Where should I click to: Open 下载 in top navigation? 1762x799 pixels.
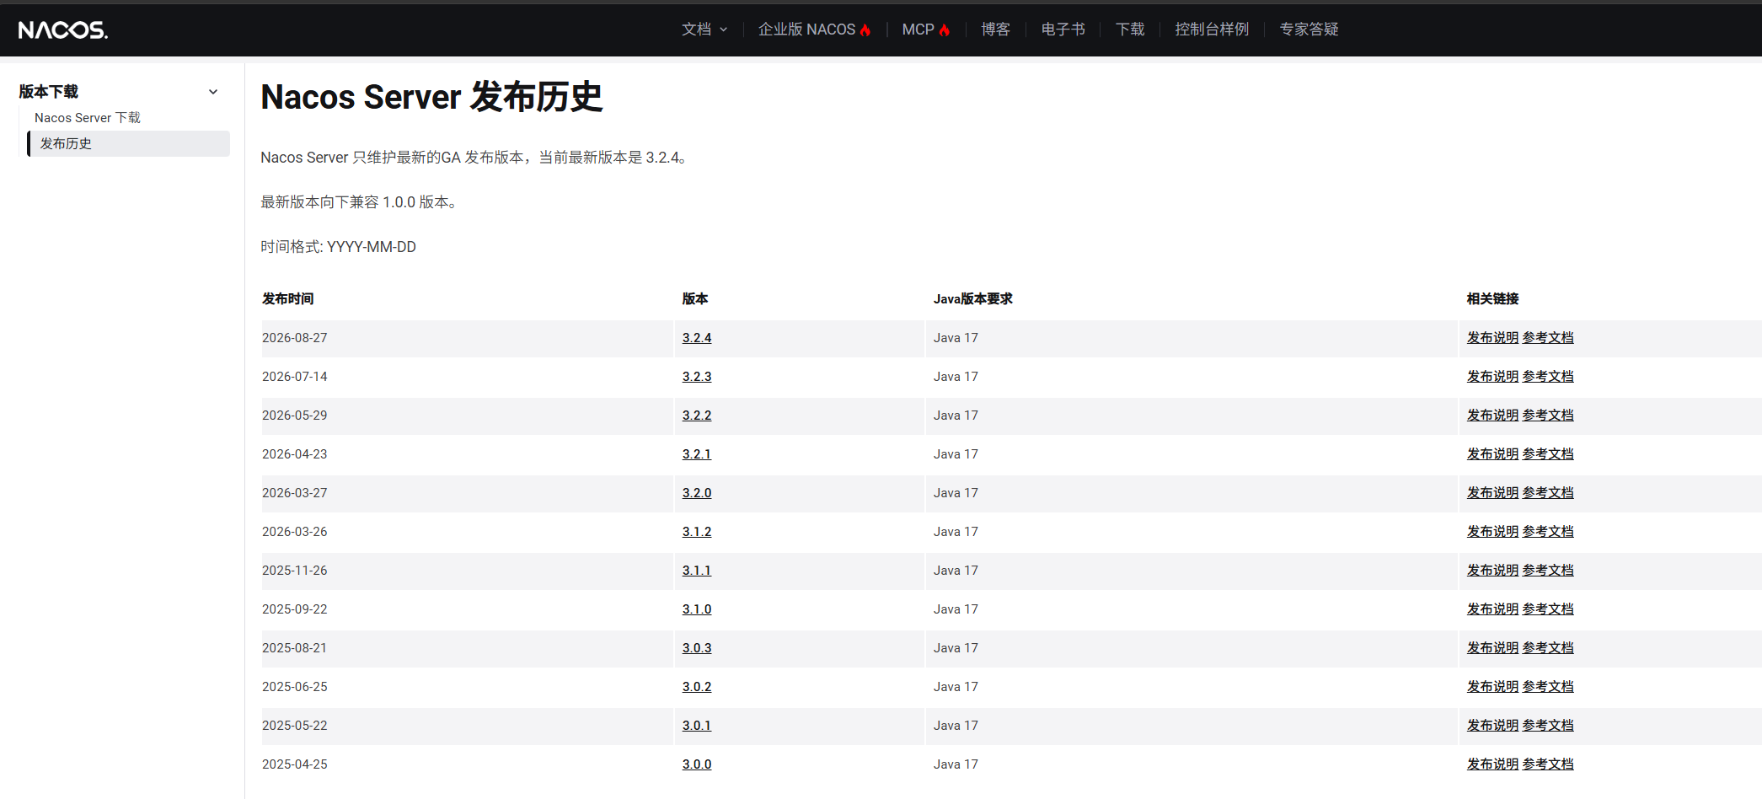(1130, 29)
